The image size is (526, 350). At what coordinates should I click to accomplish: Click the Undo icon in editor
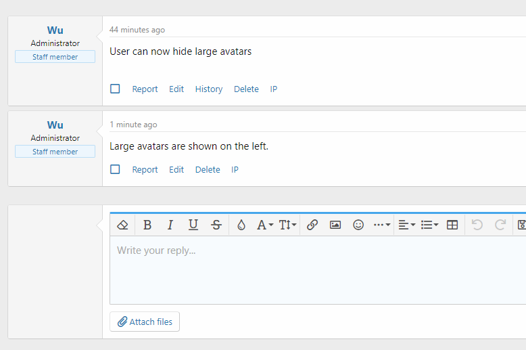click(x=477, y=225)
